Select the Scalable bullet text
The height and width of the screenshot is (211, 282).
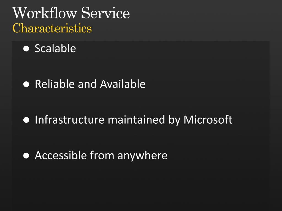click(55, 48)
